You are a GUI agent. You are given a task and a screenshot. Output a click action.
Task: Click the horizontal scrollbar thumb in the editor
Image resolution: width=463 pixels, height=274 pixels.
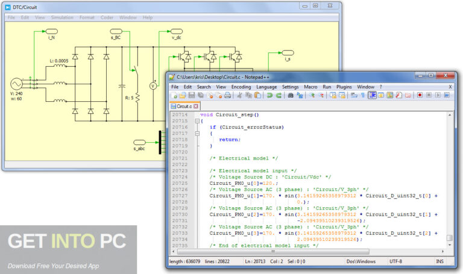coord(273,252)
